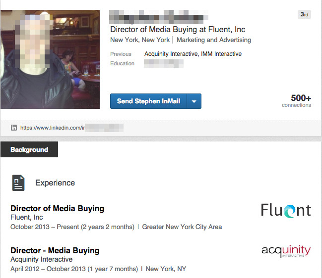322x278 pixels.
Task: Click Acquinity Interactive company name in experience
Action: pos(42,259)
